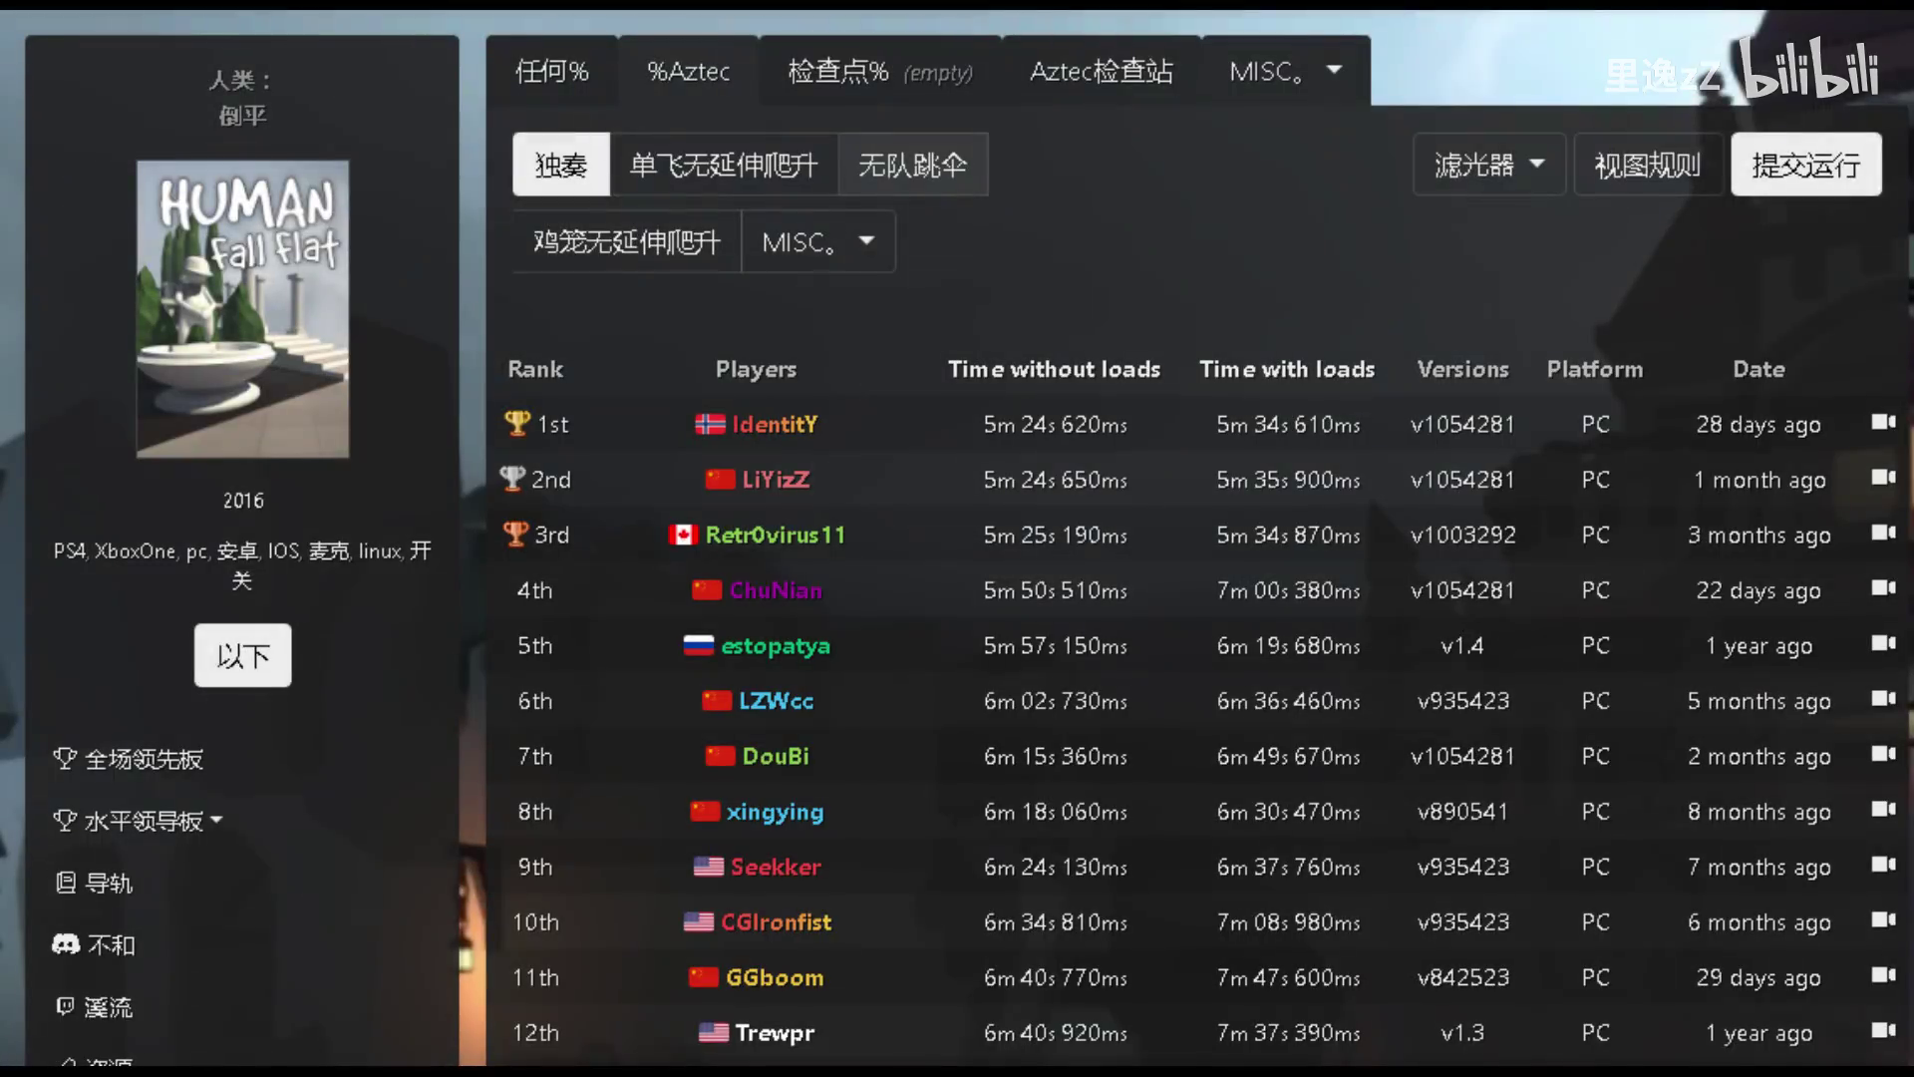The height and width of the screenshot is (1077, 1914).
Task: Click the '28 days ago' date cell
Action: (x=1758, y=424)
